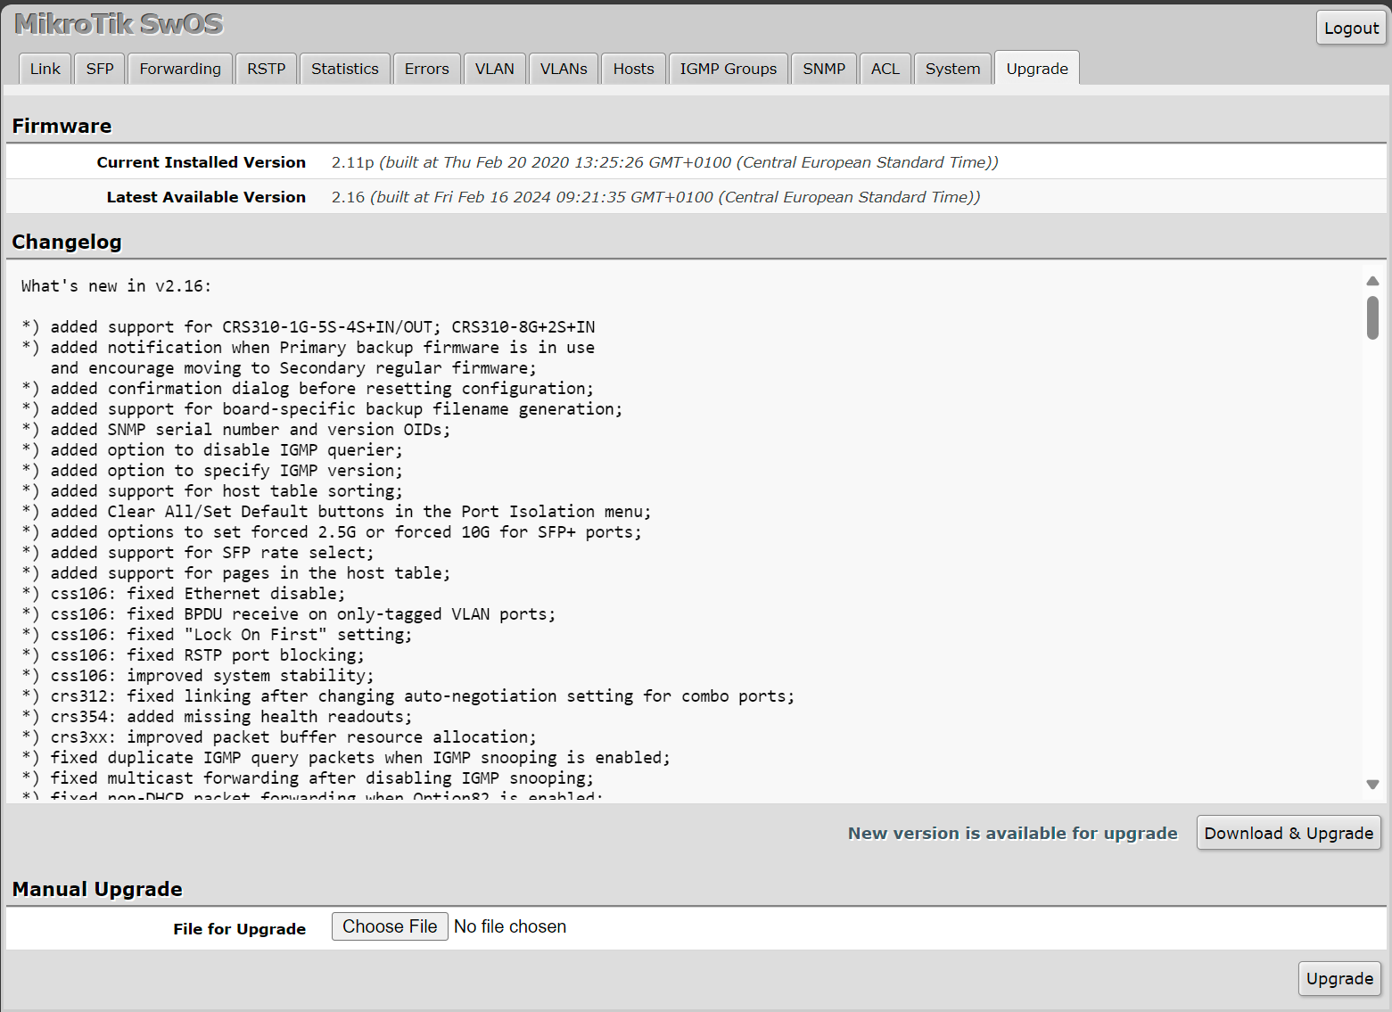
Task: Click the Firmware section heading
Action: (62, 126)
